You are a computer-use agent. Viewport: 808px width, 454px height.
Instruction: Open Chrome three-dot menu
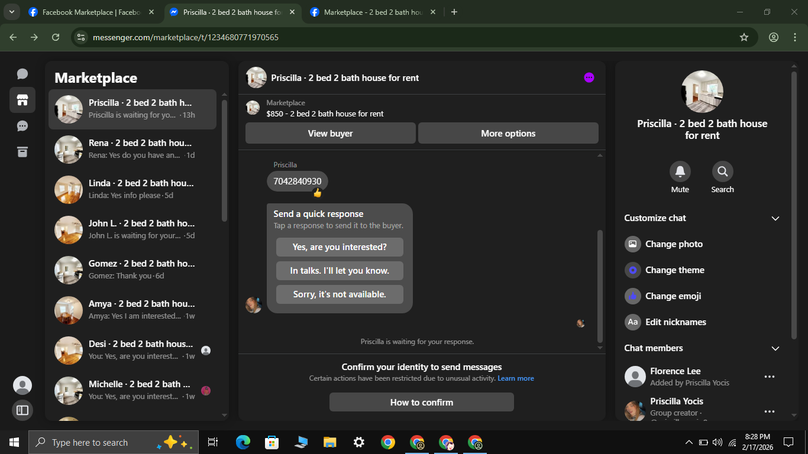[795, 37]
